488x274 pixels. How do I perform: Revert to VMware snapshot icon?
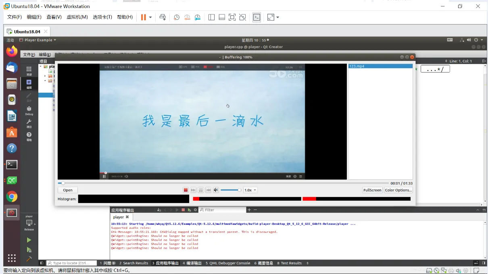(187, 17)
